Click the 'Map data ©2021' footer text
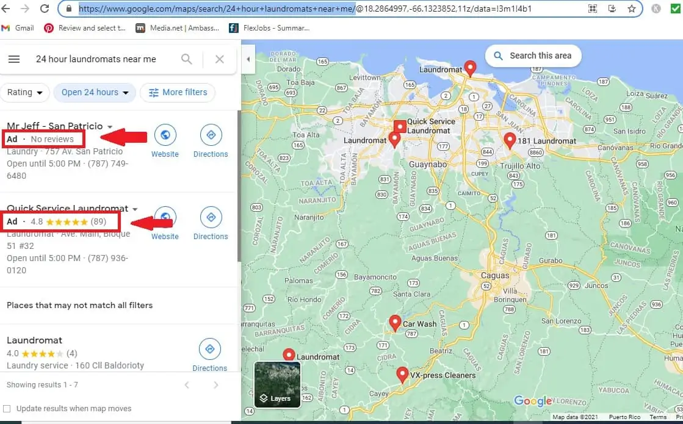Viewport: 683px width, 424px height. point(575,417)
